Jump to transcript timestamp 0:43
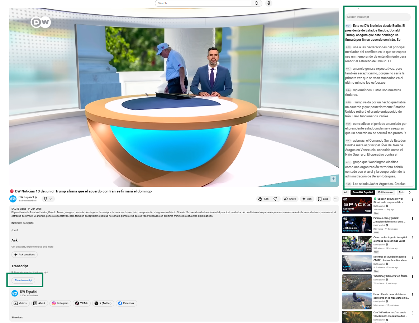This screenshot has width=419, height=323. (x=348, y=141)
